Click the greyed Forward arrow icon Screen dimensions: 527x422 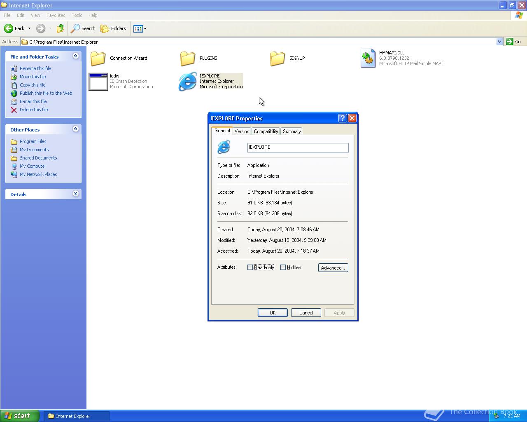click(41, 28)
